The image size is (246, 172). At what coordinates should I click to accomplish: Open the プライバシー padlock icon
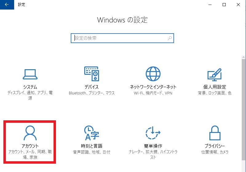(x=215, y=133)
